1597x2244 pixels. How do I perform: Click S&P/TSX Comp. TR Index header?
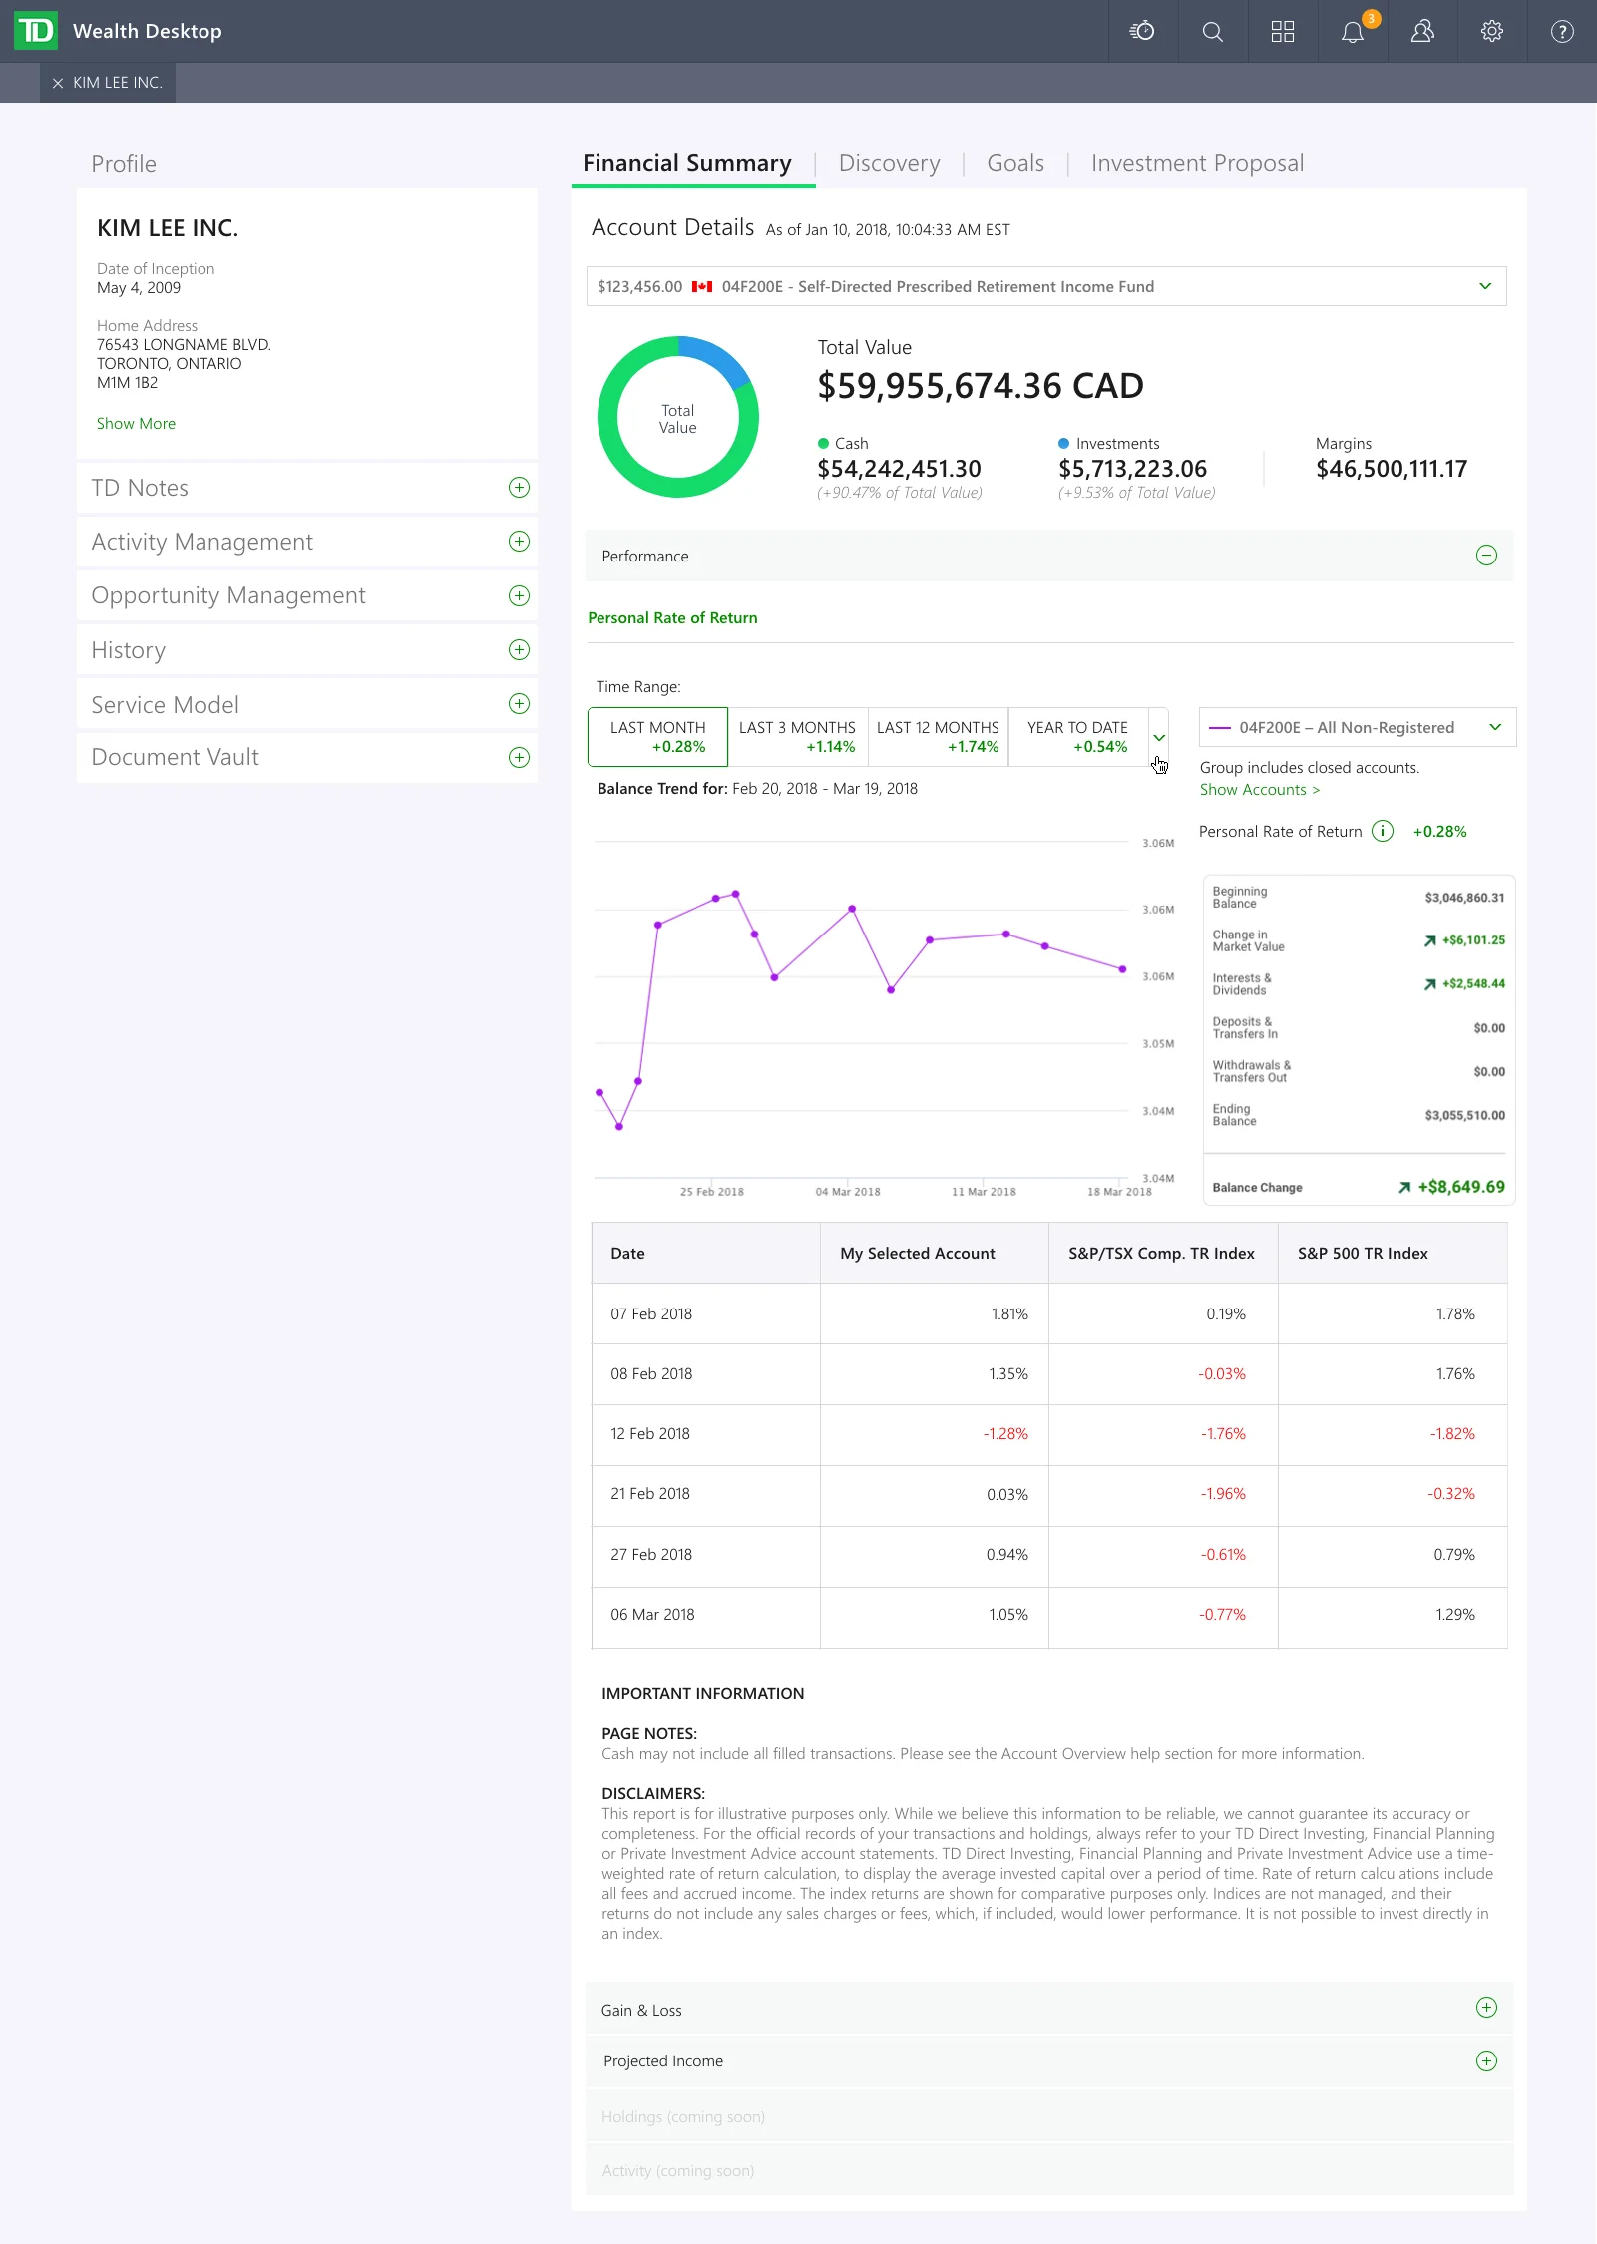1161,1254
